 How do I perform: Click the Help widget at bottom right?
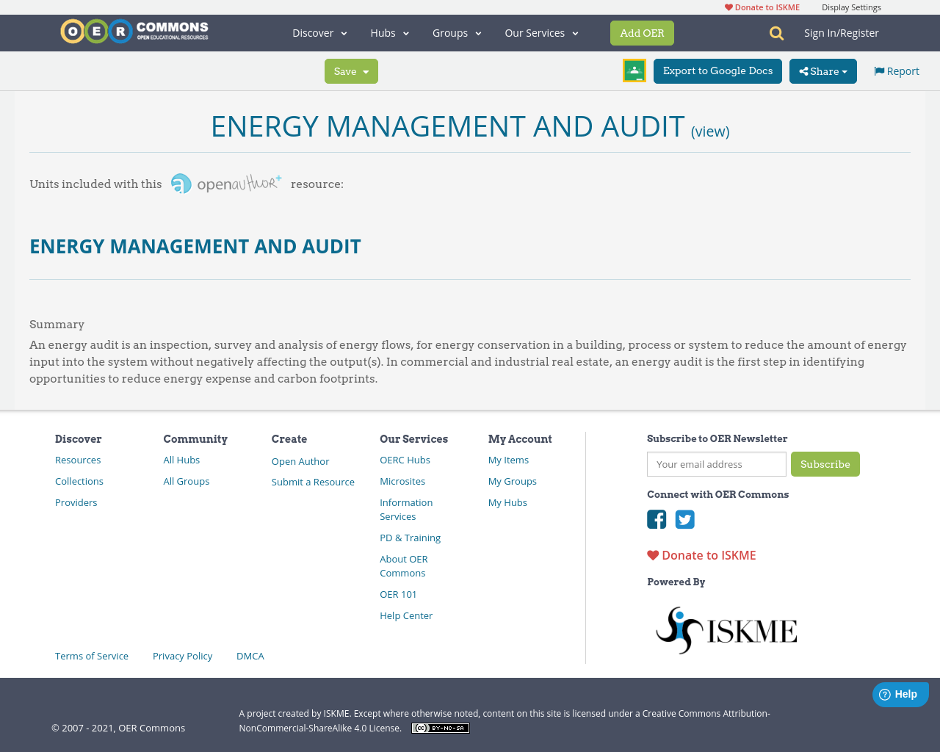900,693
